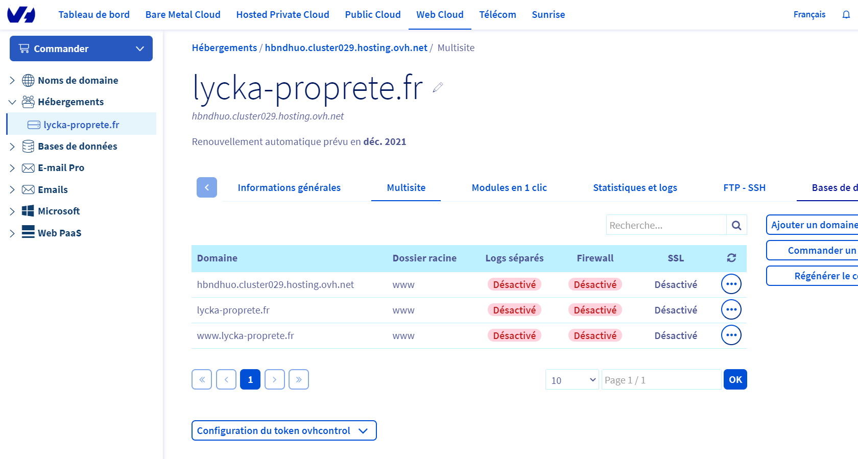The image size is (858, 459).
Task: Click the pencil icon to rename hosting
Action: (438, 88)
